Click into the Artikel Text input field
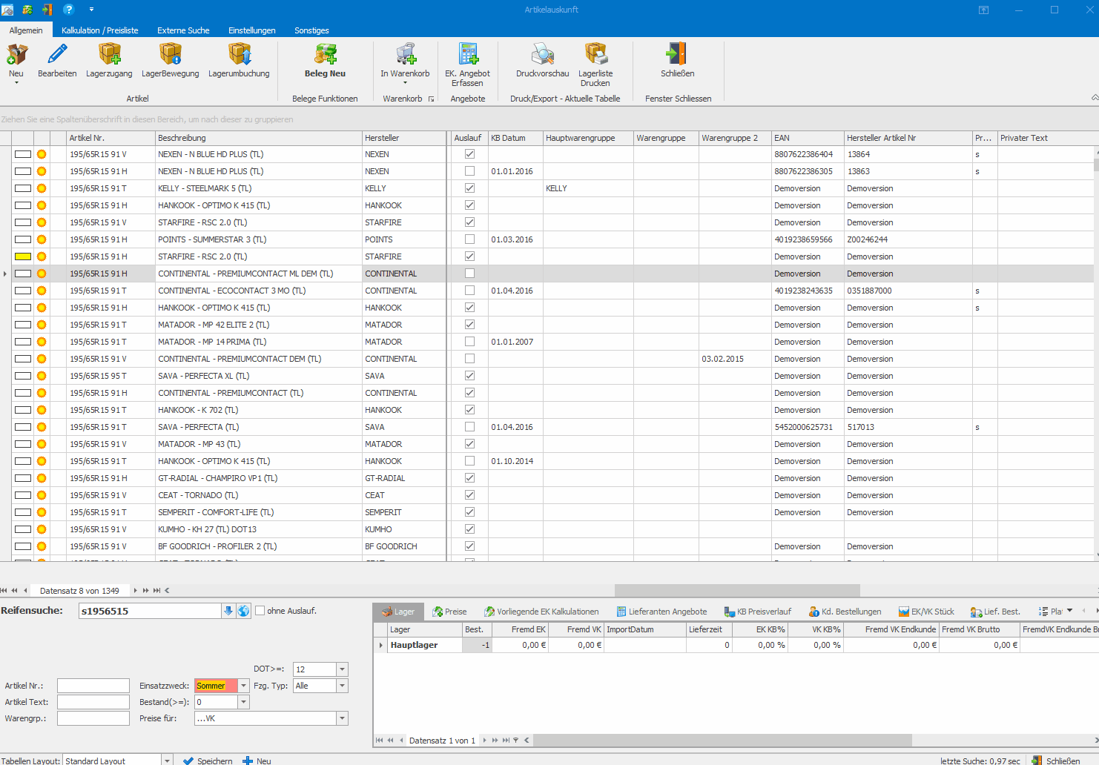The image size is (1099, 765). (93, 702)
